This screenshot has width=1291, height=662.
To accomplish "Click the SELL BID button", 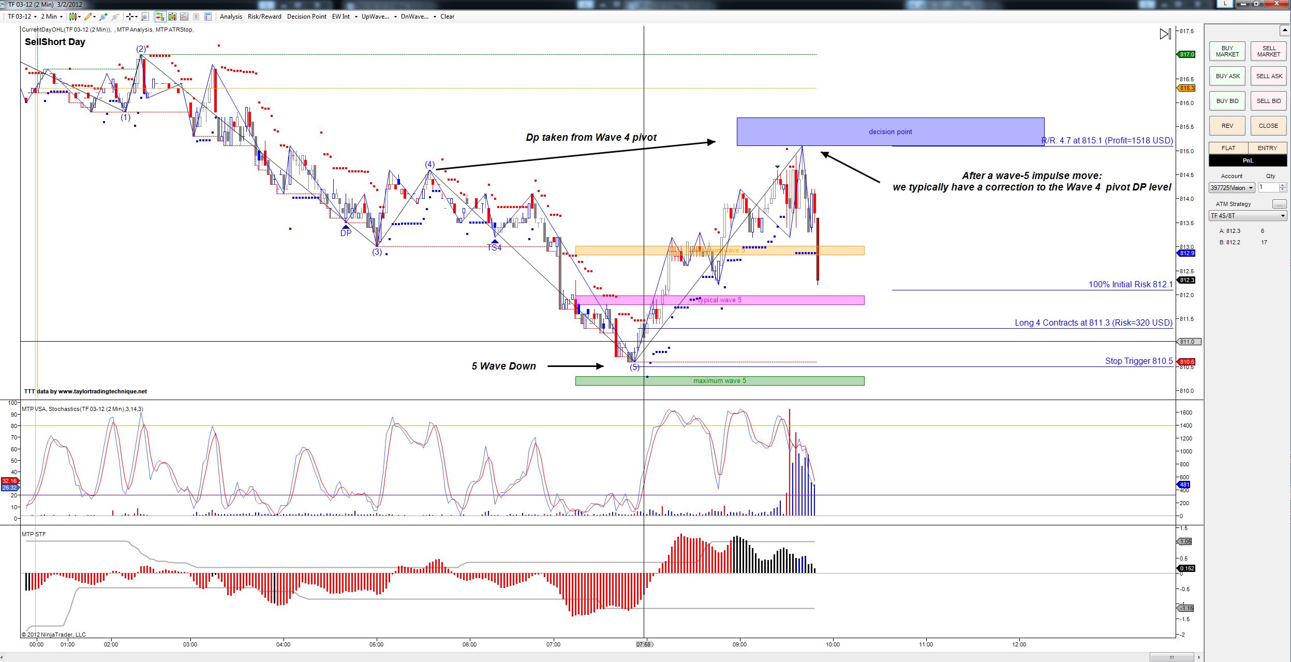I will 1269,101.
